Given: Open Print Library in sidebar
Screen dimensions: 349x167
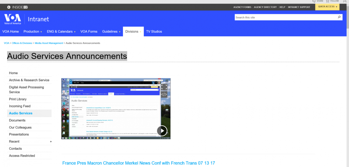Looking at the screenshot, I should (29, 99).
